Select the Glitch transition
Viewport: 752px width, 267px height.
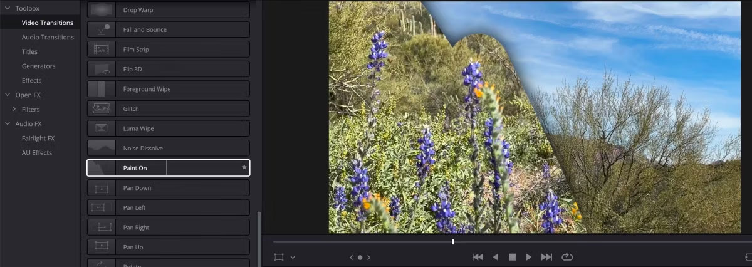[x=168, y=108]
